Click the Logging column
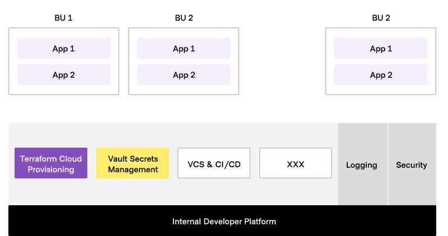Viewport: 448px width, 236px height. coord(362,165)
